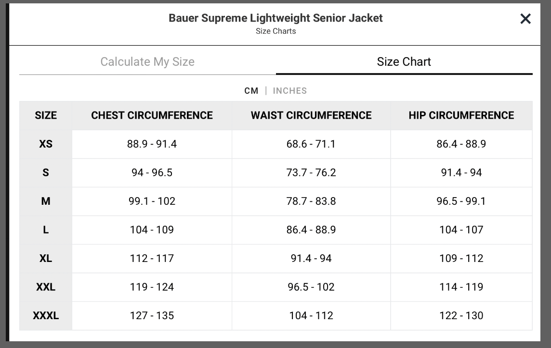
Task: Click the Bauer Supreme Lightweight Senior Jacket title
Action: point(275,18)
